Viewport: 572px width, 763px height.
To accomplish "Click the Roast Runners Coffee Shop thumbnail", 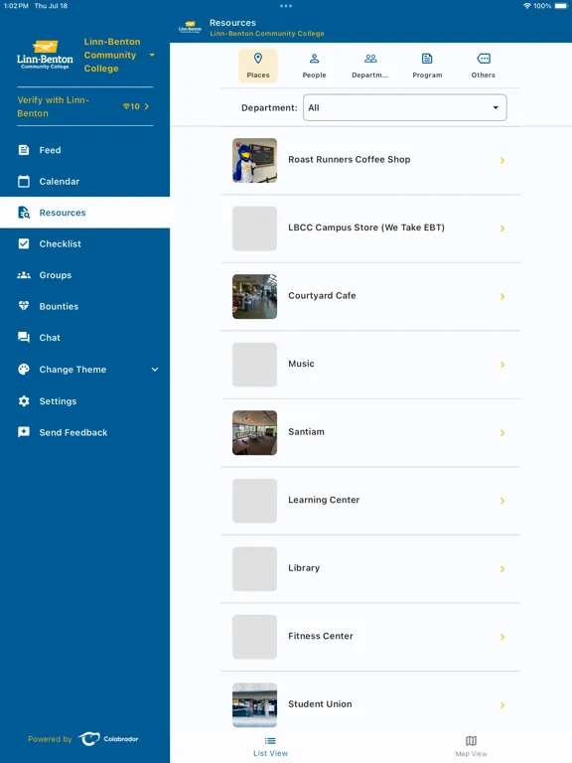I will pos(254,160).
